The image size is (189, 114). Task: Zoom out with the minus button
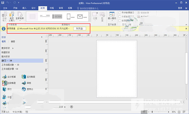[149, 112]
